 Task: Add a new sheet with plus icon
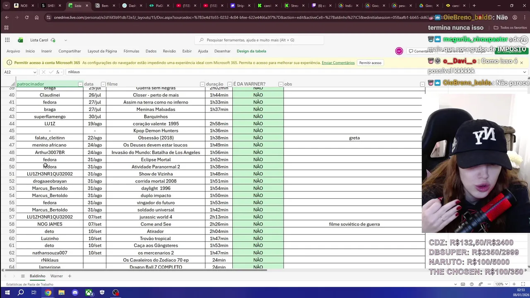click(70, 276)
